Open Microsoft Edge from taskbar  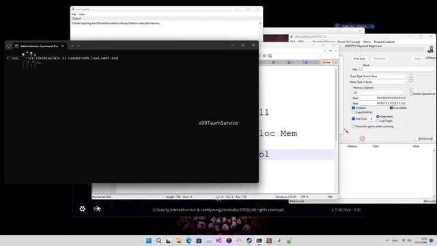coord(188,241)
